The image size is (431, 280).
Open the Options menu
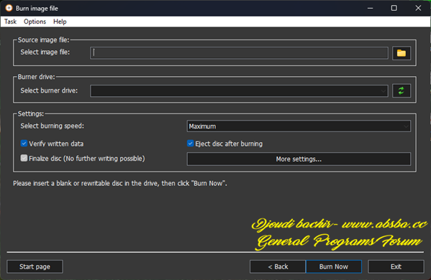35,22
